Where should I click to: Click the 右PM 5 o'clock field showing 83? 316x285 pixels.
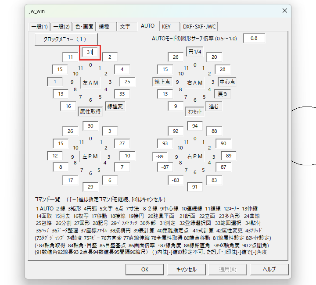(214, 180)
